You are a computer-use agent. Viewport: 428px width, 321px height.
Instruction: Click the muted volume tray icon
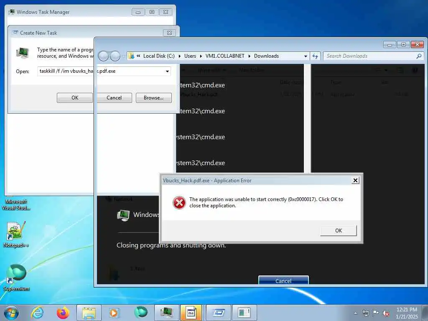[x=386, y=313]
